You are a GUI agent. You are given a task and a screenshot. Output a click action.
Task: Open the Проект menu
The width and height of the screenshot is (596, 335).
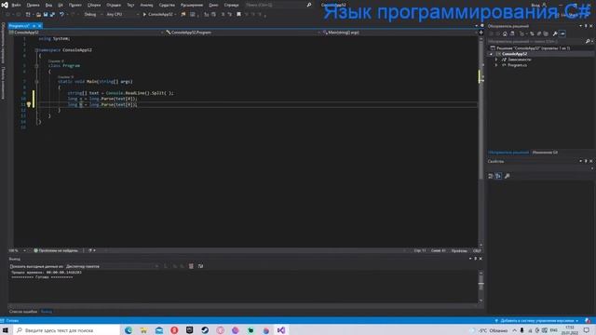point(75,5)
